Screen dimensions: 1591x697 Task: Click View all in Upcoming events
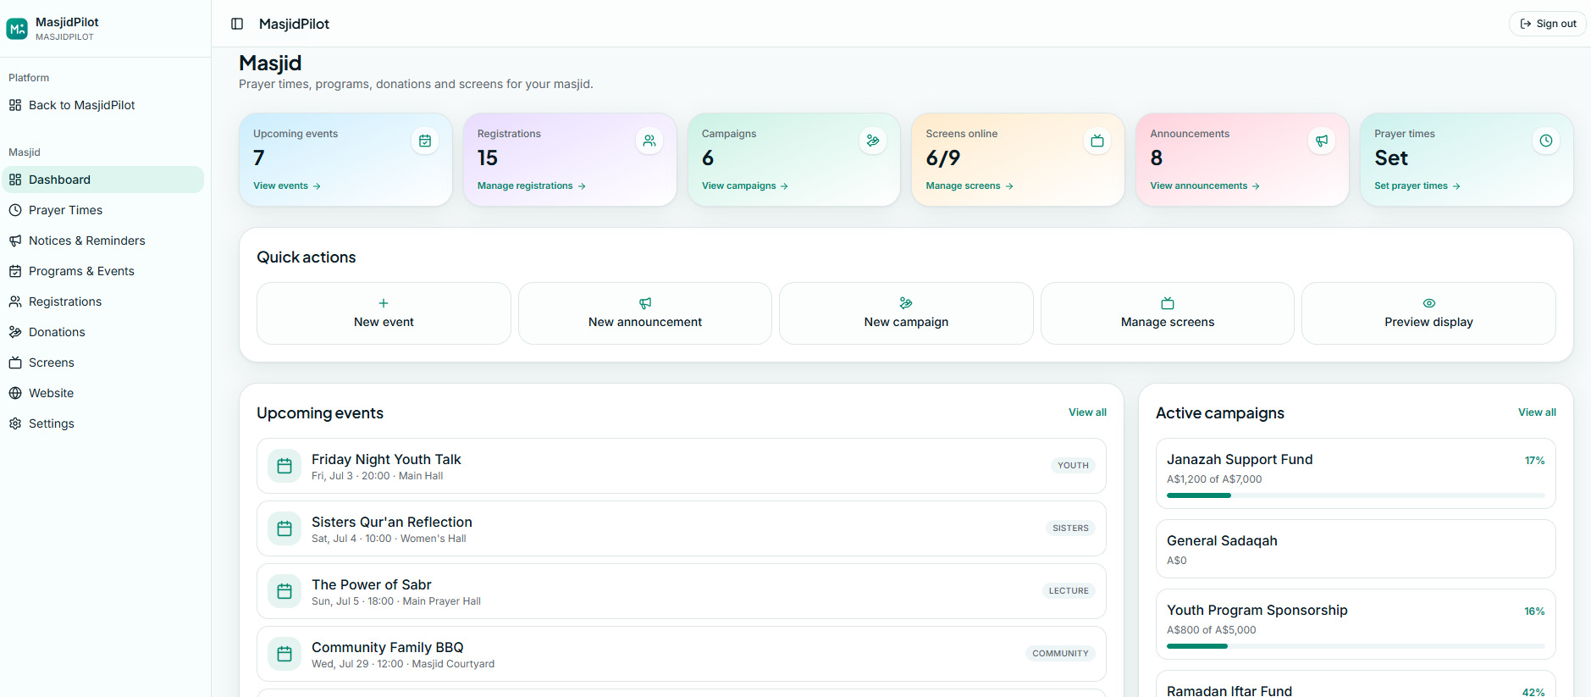pyautogui.click(x=1087, y=412)
